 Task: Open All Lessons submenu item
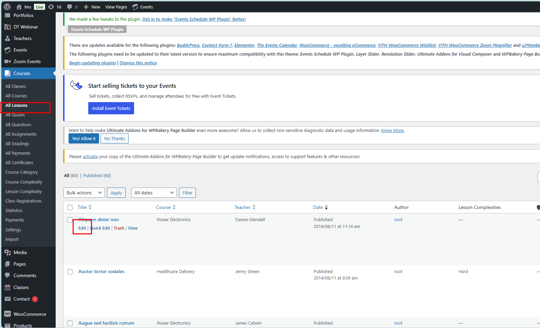pyautogui.click(x=16, y=105)
